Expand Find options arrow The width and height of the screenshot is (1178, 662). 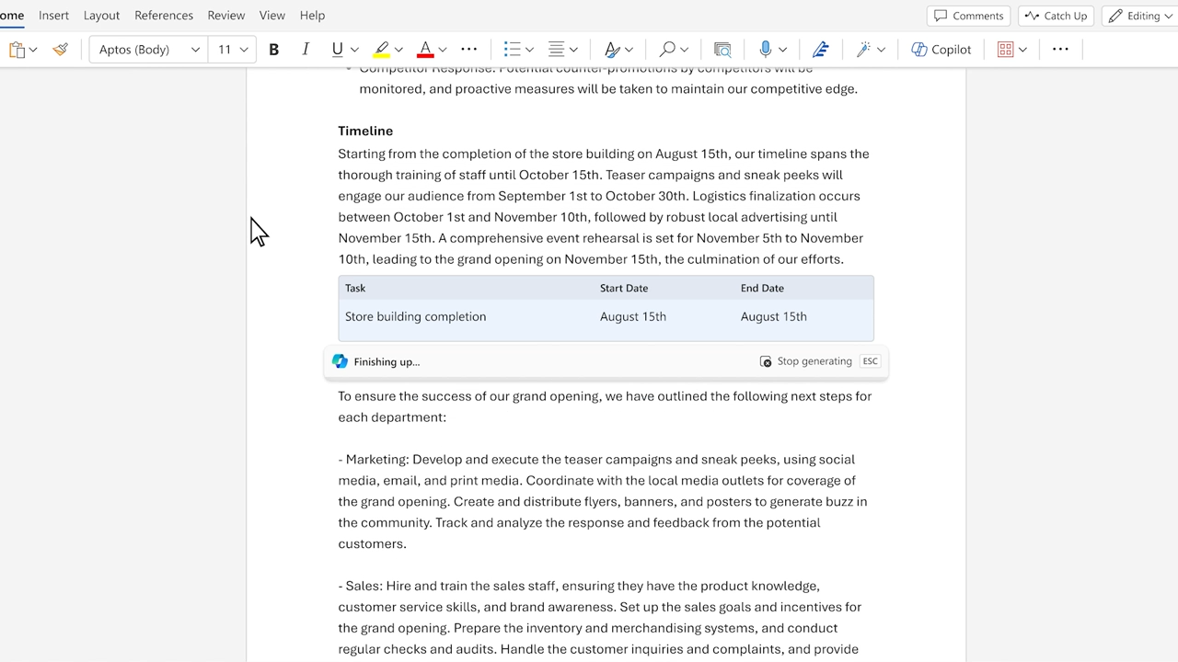pos(685,50)
